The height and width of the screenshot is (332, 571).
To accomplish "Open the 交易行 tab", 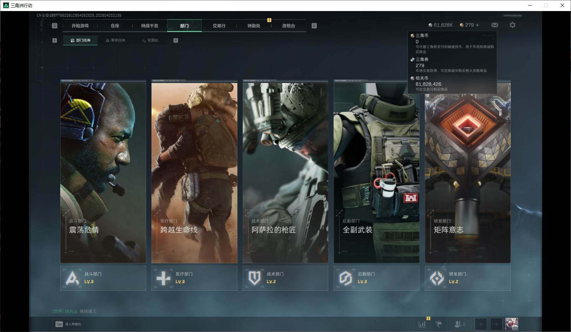I will (219, 26).
